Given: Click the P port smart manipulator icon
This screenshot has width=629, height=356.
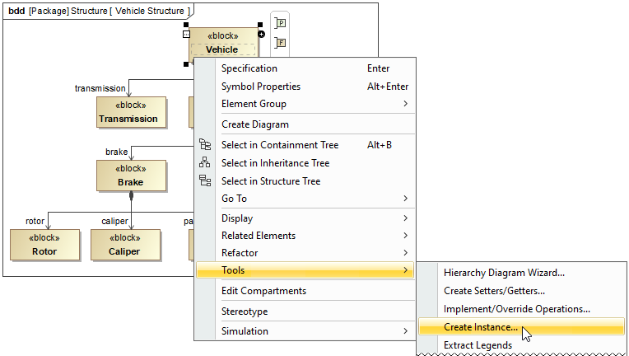Looking at the screenshot, I should click(281, 24).
